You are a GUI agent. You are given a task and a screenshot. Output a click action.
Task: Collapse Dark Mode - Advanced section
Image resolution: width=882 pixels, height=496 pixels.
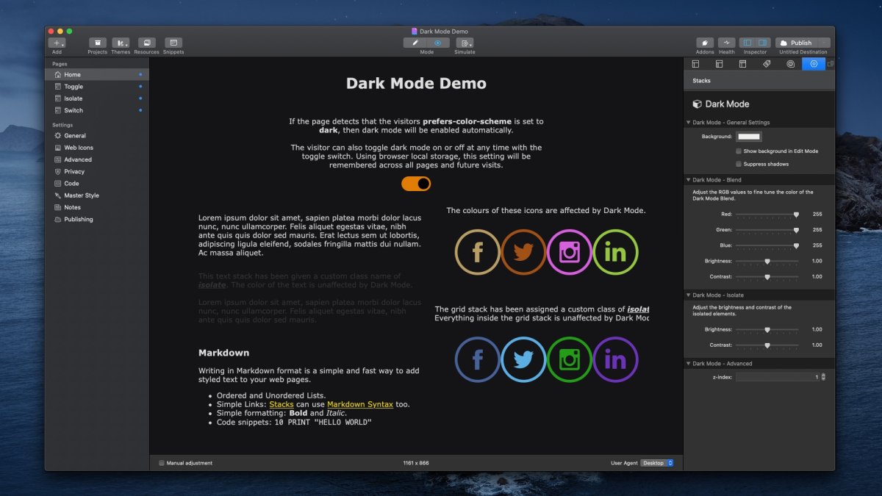(689, 364)
